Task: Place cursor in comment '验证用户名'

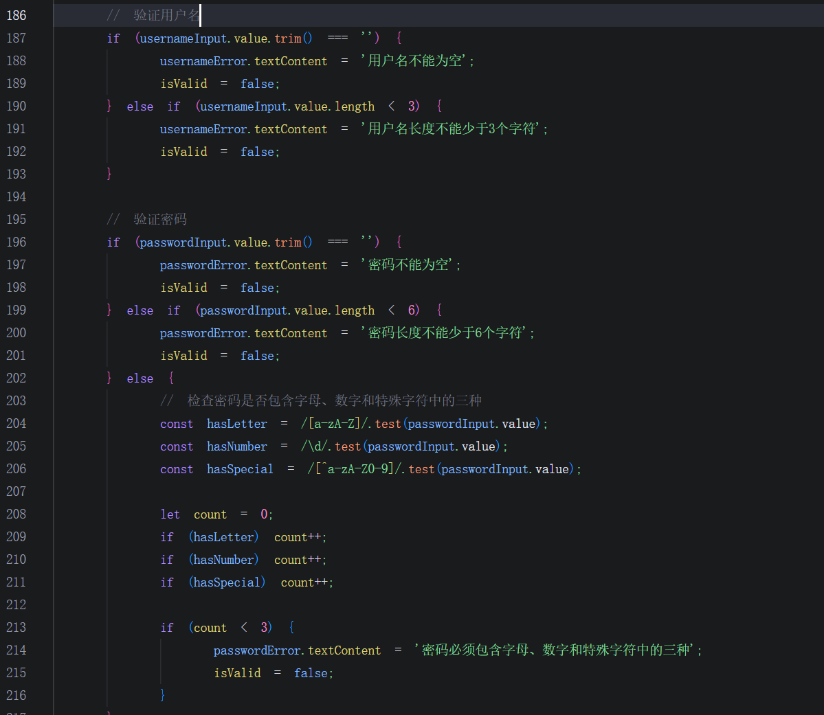Action: click(166, 15)
